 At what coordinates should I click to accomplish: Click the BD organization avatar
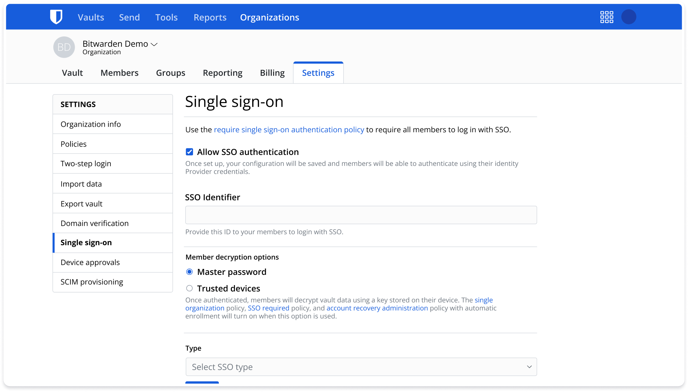(64, 47)
